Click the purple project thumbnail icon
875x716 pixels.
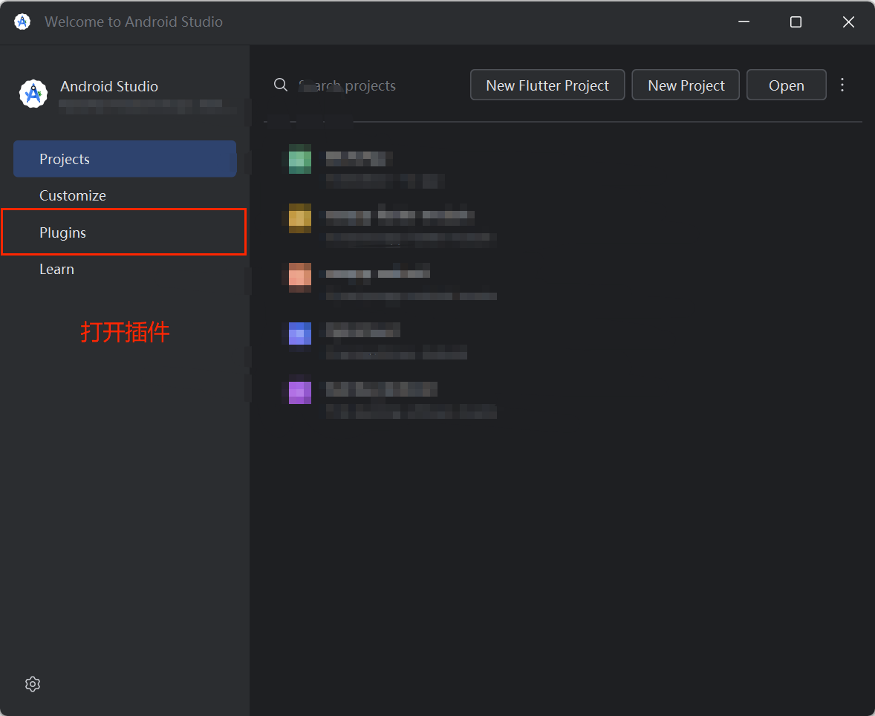(x=299, y=391)
